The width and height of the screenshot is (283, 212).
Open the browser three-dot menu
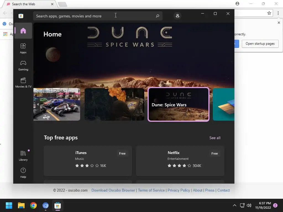[x=278, y=13]
